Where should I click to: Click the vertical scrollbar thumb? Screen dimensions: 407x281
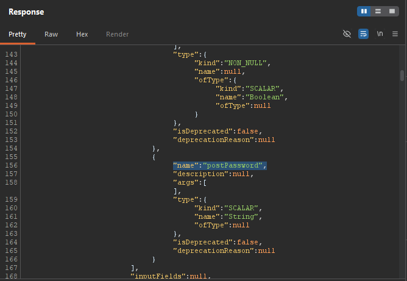[402, 76]
